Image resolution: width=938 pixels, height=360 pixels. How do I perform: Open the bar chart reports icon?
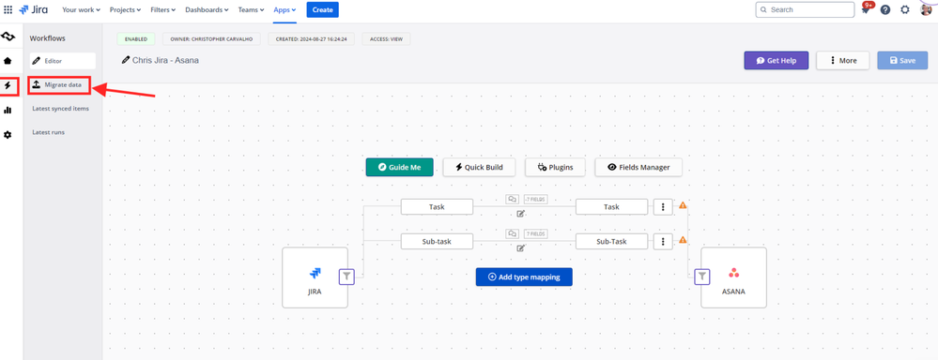pyautogui.click(x=8, y=110)
